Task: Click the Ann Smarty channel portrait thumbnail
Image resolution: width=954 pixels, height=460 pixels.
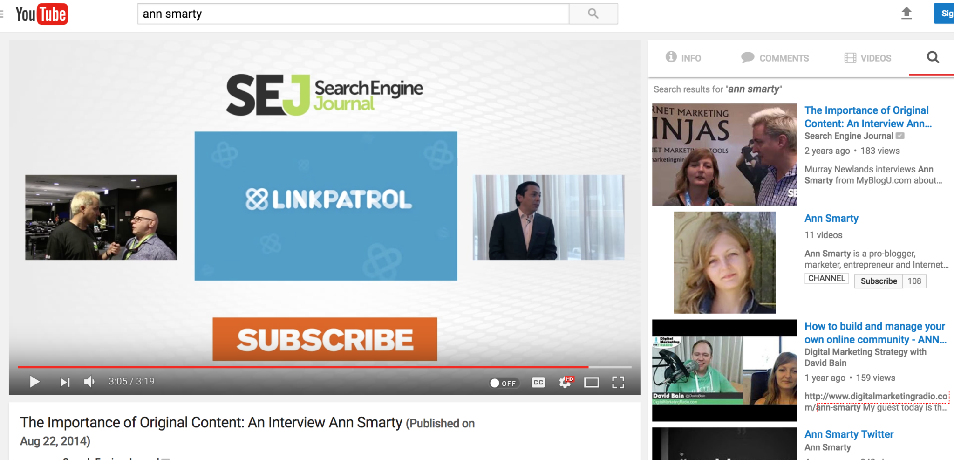Action: click(x=724, y=262)
